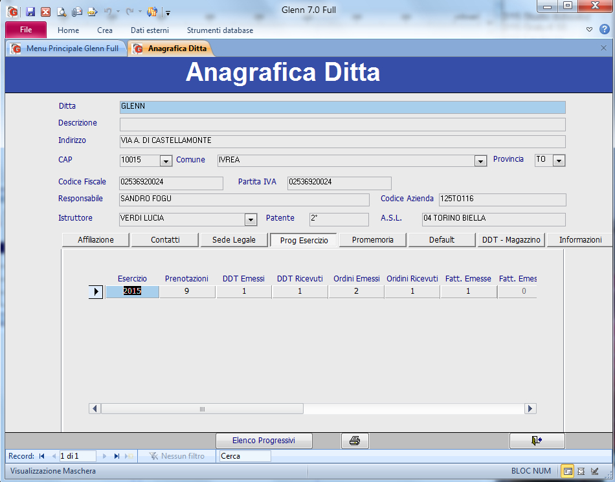Click the Undo arrow icon
Viewport: 615px width, 482px height.
point(108,12)
